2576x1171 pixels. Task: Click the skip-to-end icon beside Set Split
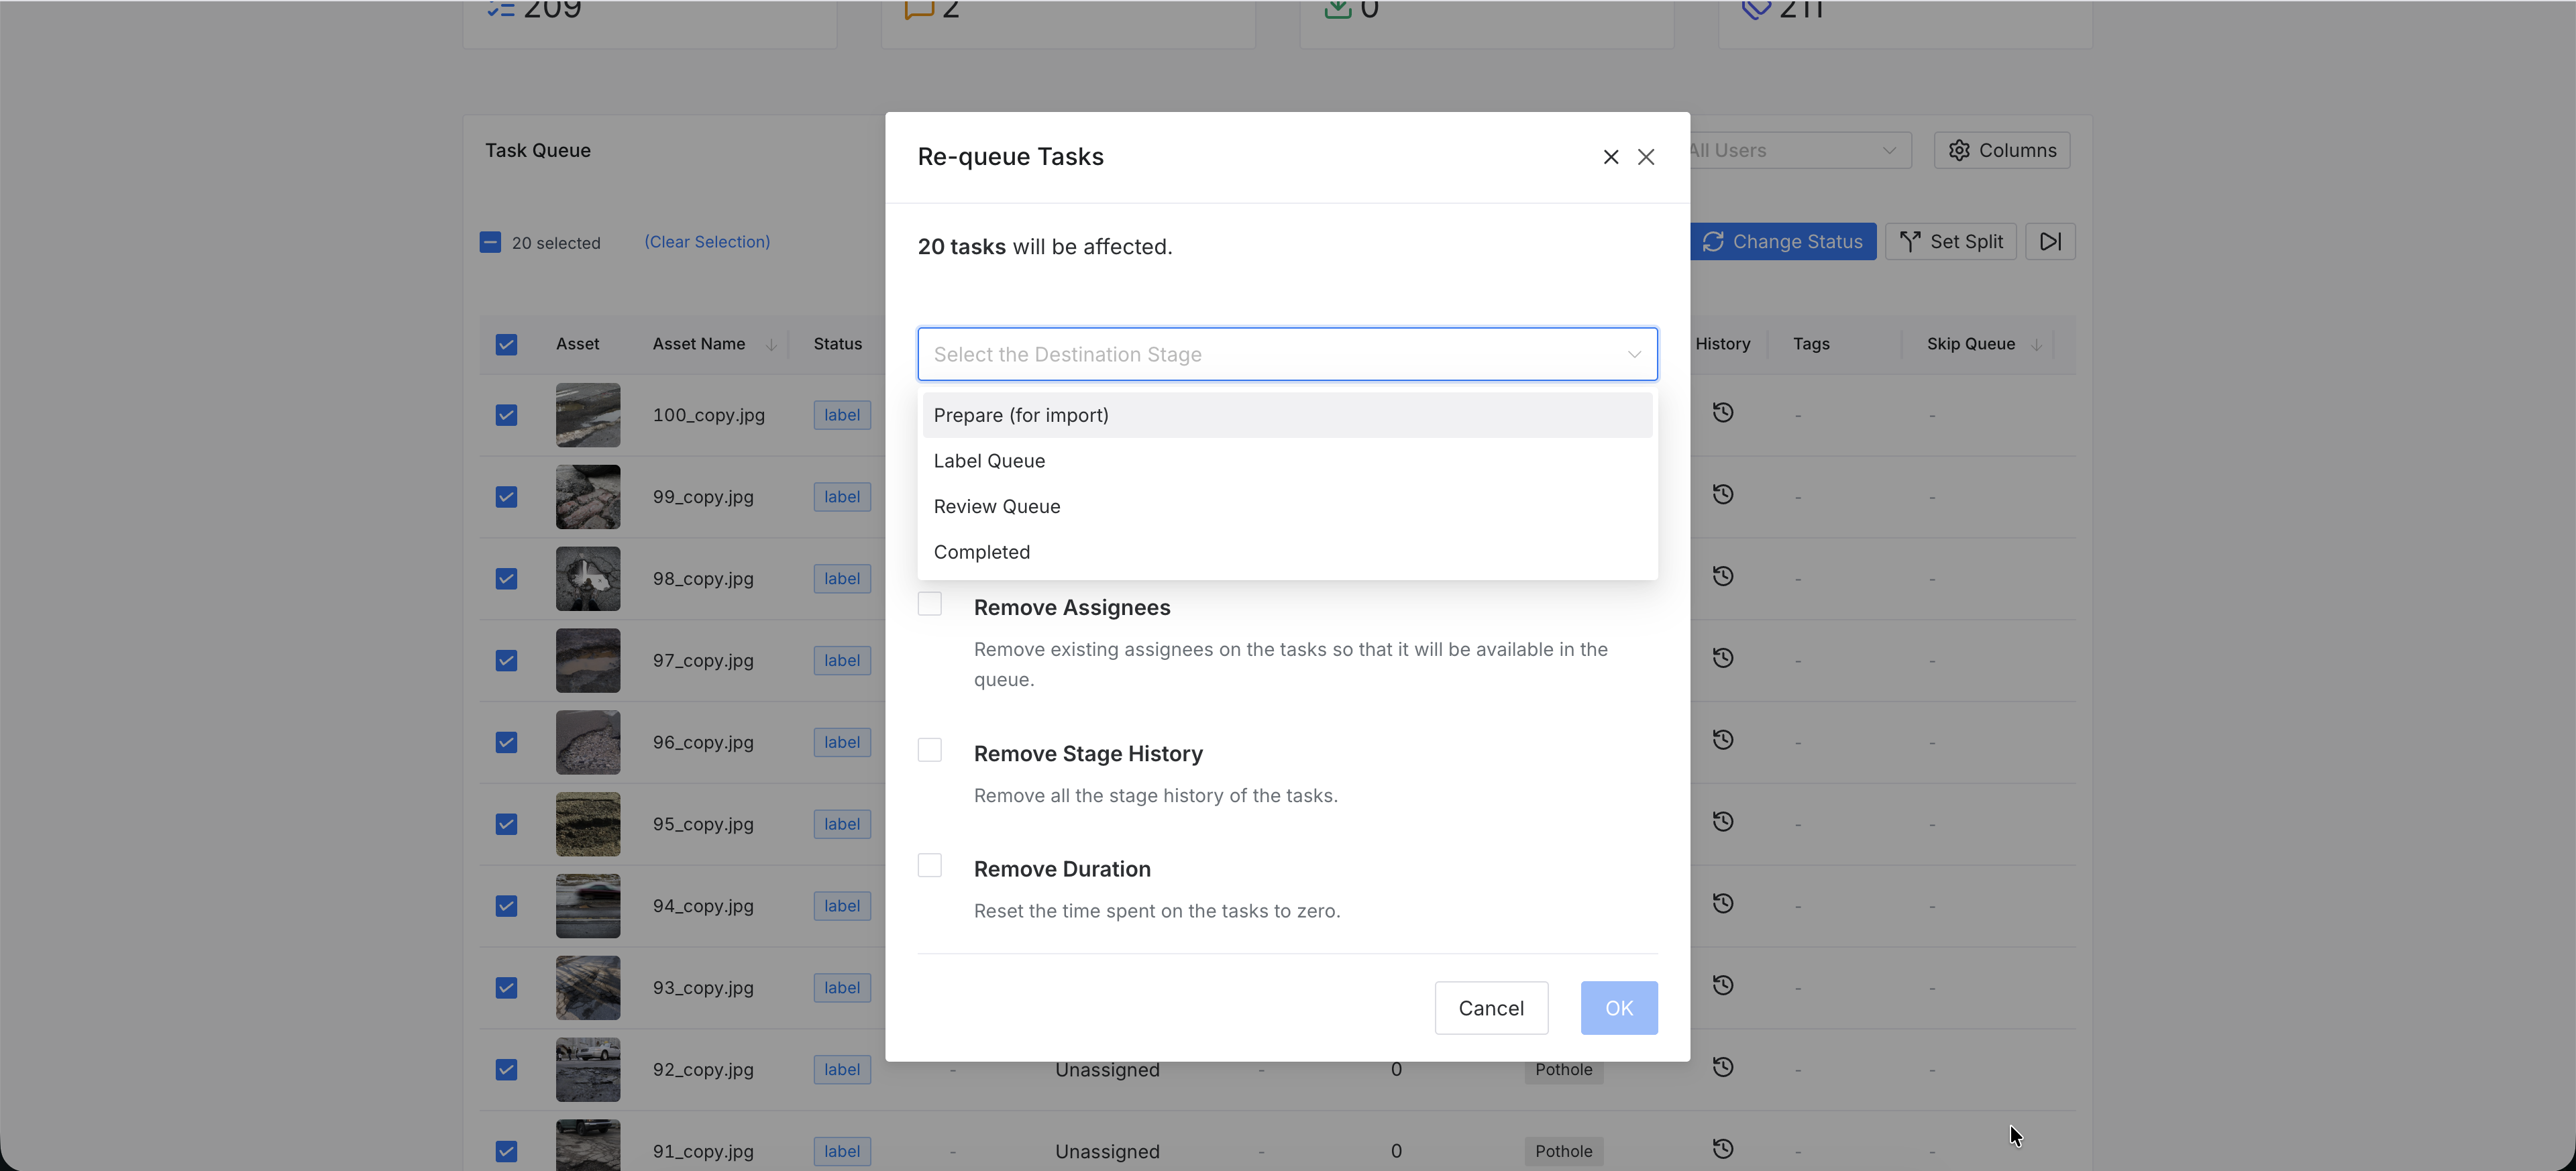2050,242
